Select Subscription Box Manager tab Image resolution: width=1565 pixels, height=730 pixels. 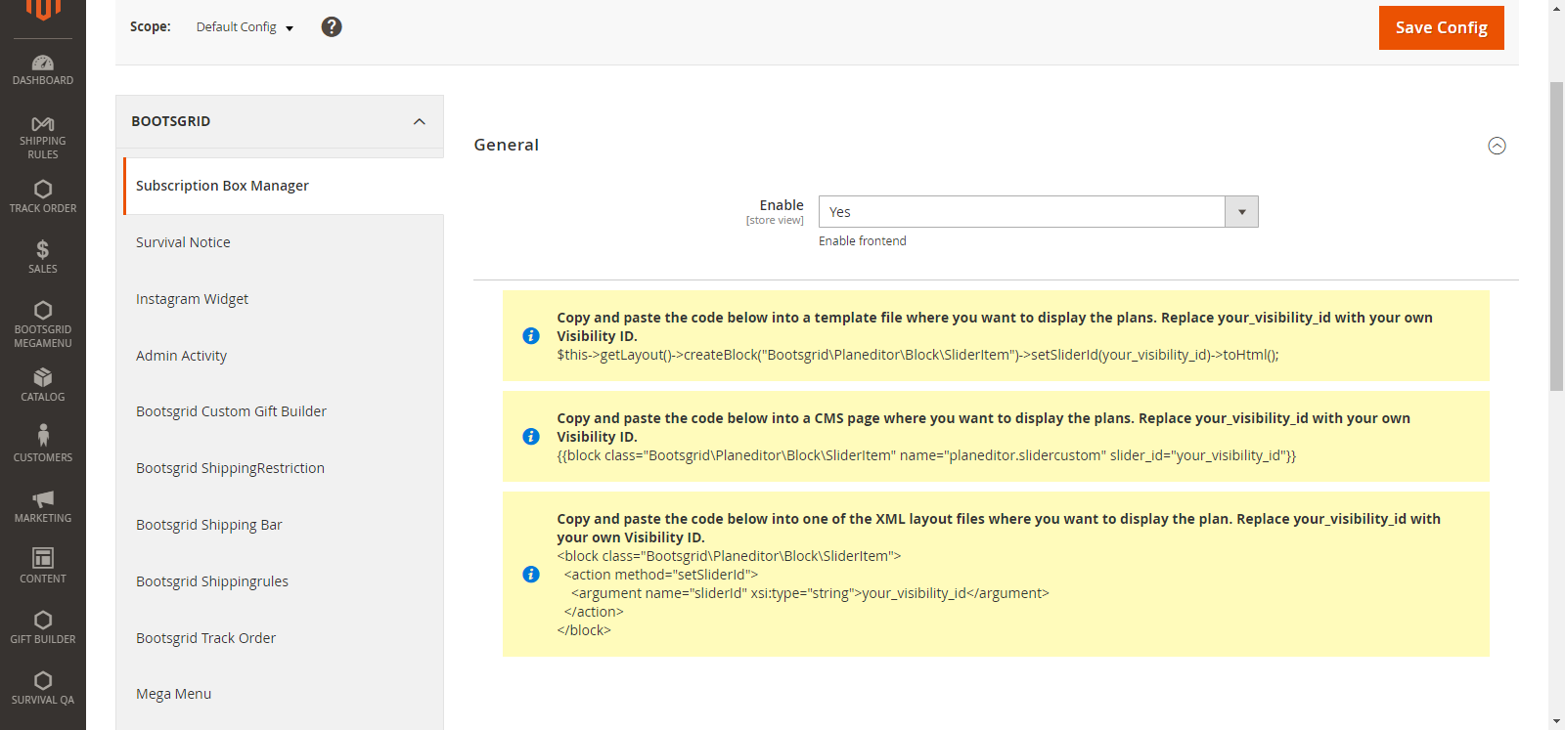click(x=284, y=186)
